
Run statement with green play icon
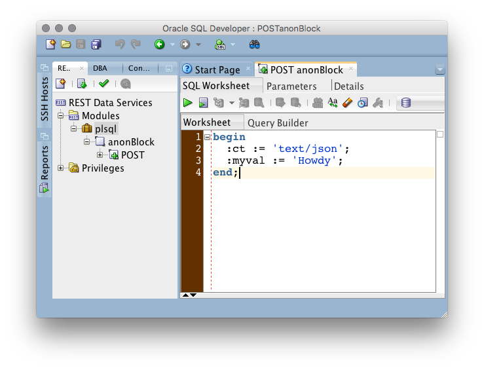click(188, 102)
